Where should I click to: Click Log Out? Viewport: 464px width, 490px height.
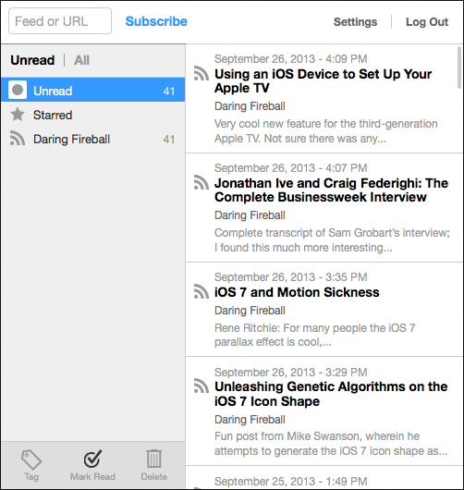click(427, 22)
